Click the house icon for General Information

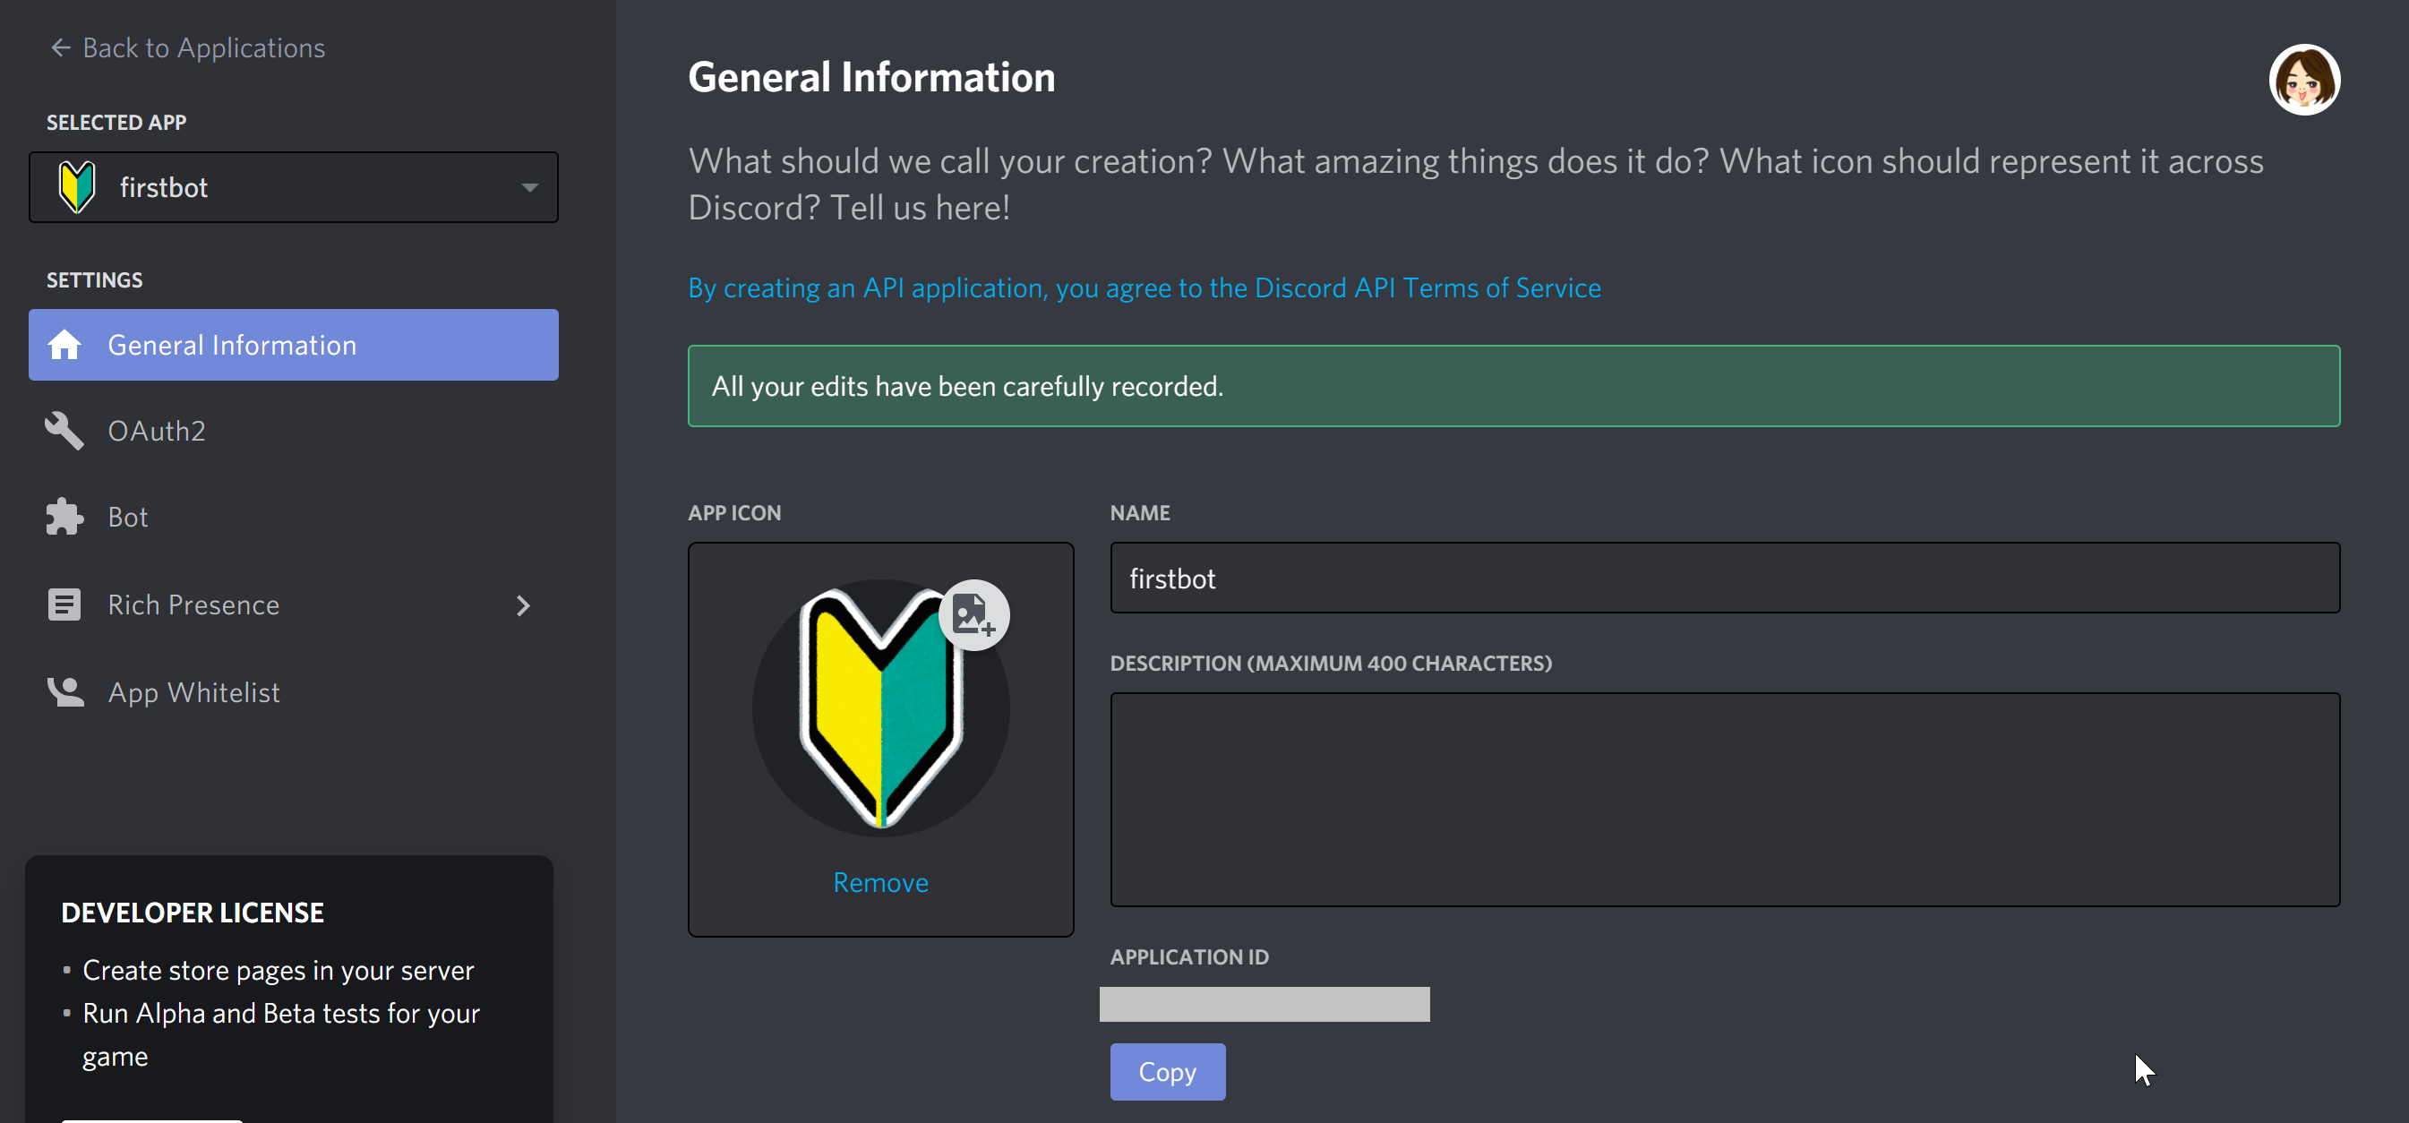pyautogui.click(x=64, y=345)
